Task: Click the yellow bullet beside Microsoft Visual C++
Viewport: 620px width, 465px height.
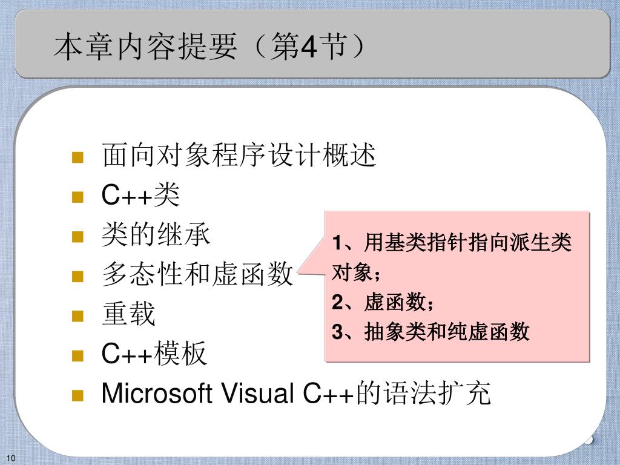Action: tap(78, 395)
